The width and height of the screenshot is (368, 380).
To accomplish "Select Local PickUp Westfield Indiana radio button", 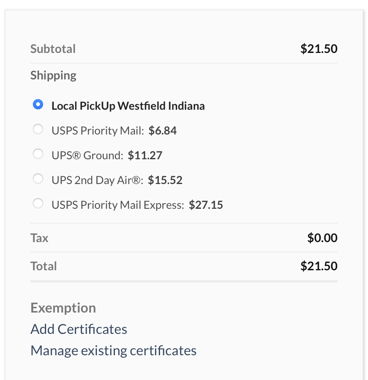I will 38,105.
